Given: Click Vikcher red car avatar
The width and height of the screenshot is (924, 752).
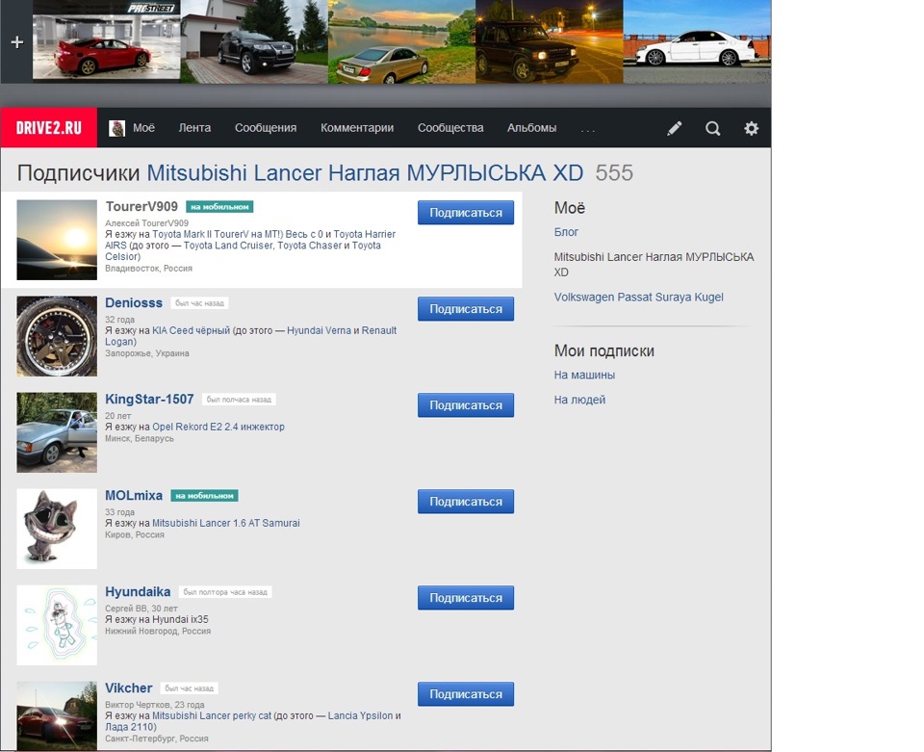Looking at the screenshot, I should (x=57, y=715).
